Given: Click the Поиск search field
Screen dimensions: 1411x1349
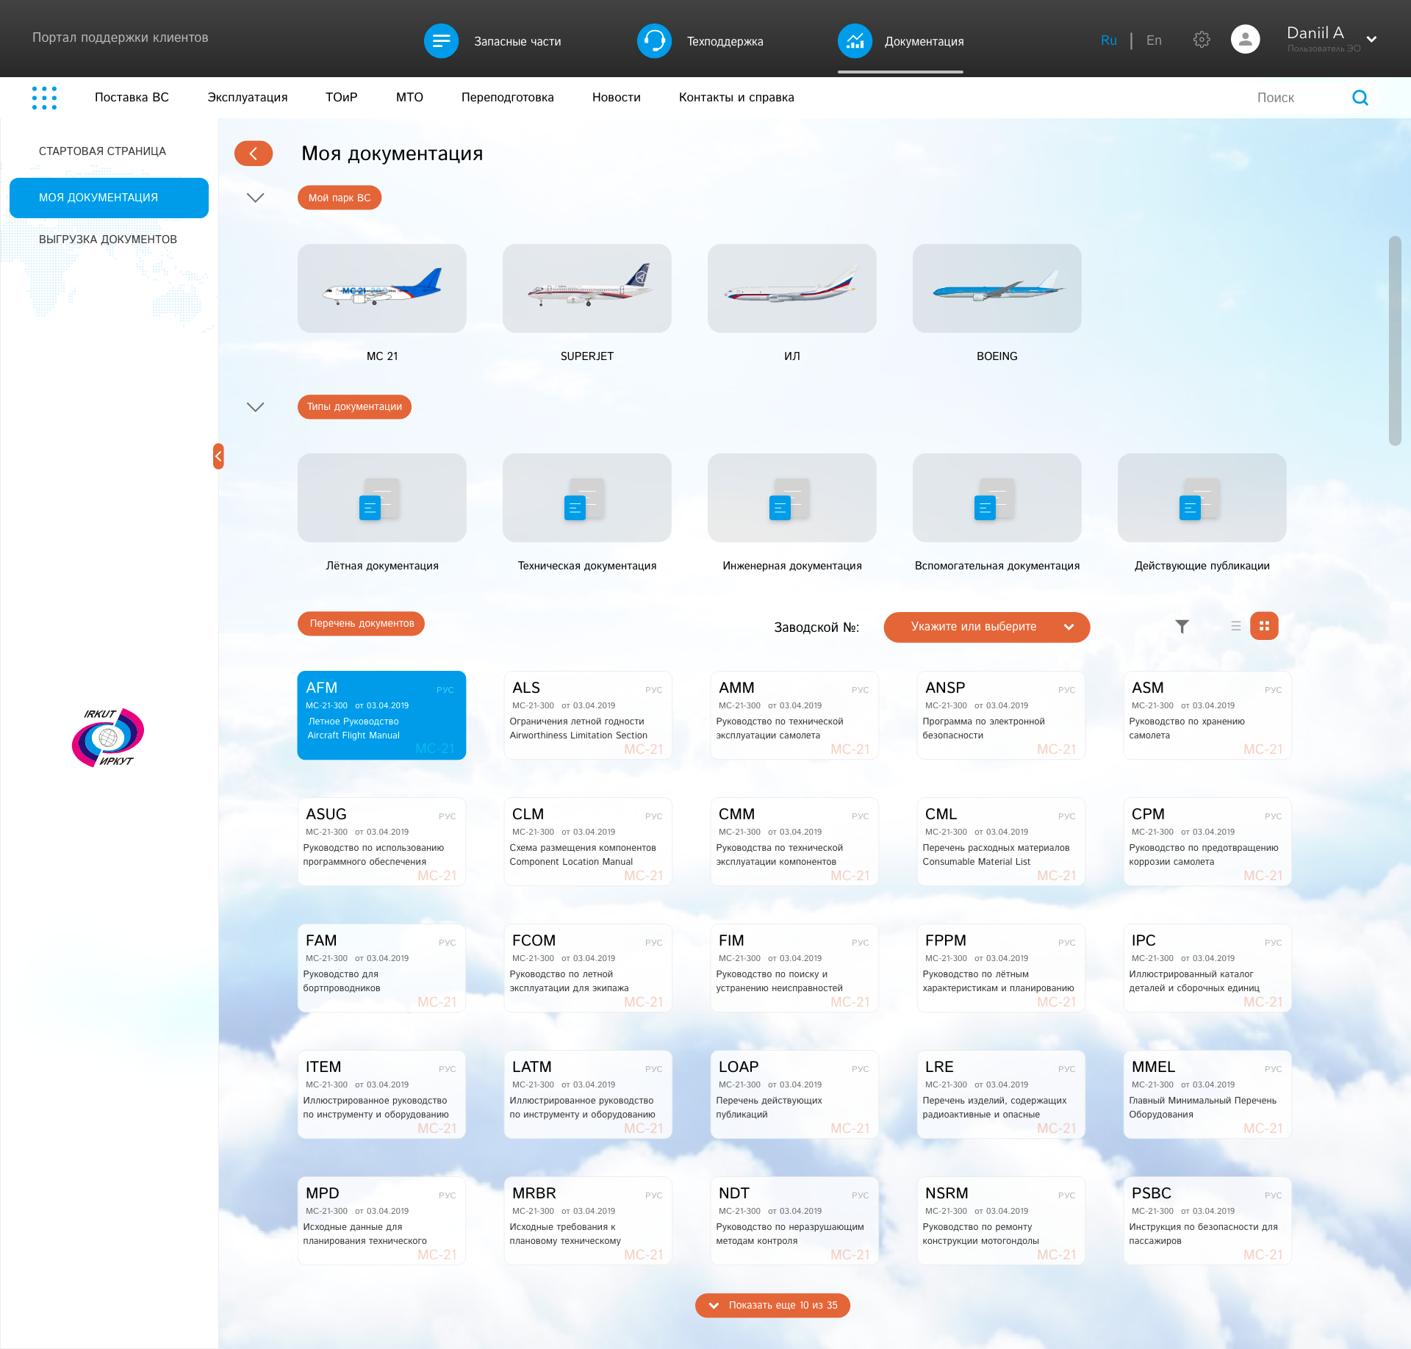Looking at the screenshot, I should tap(1276, 98).
